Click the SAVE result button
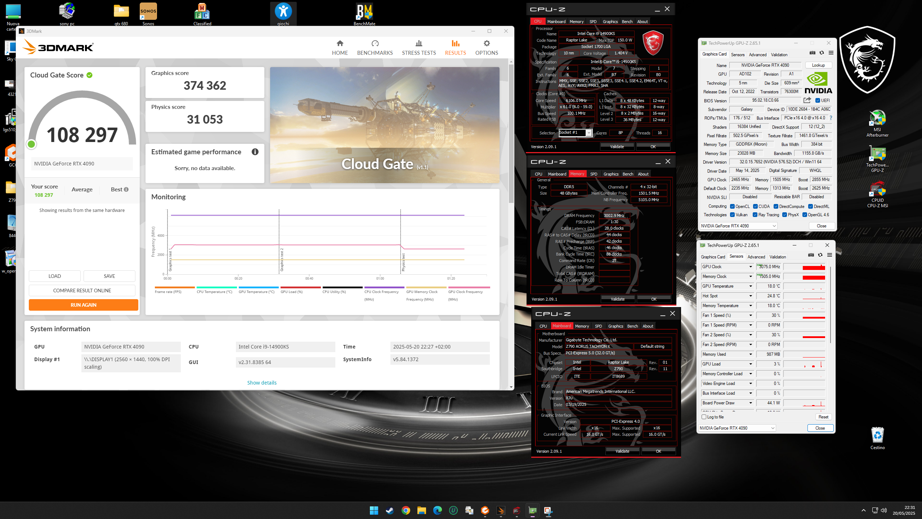This screenshot has width=922, height=519. tap(109, 276)
